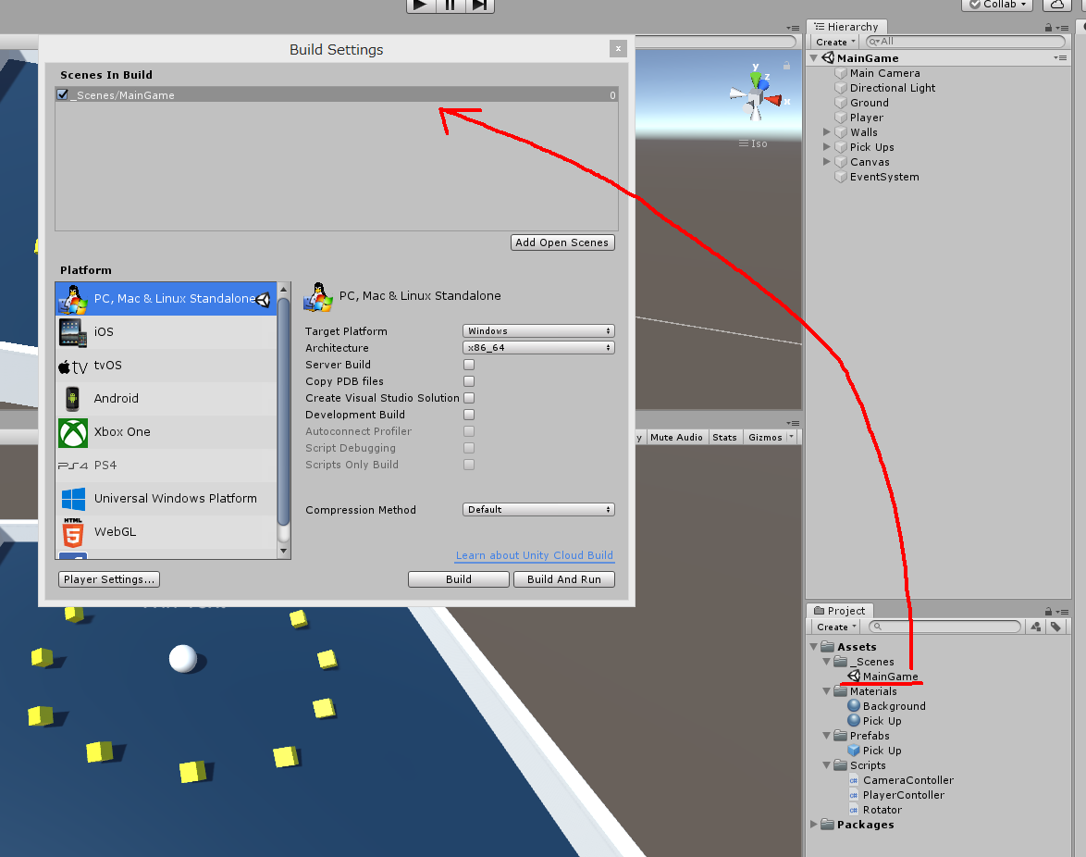Select the iOS platform icon
The image size is (1086, 857).
(x=73, y=332)
